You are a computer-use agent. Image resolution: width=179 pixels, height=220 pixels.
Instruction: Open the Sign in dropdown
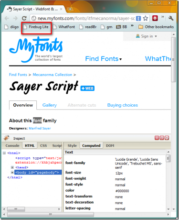coord(147,36)
